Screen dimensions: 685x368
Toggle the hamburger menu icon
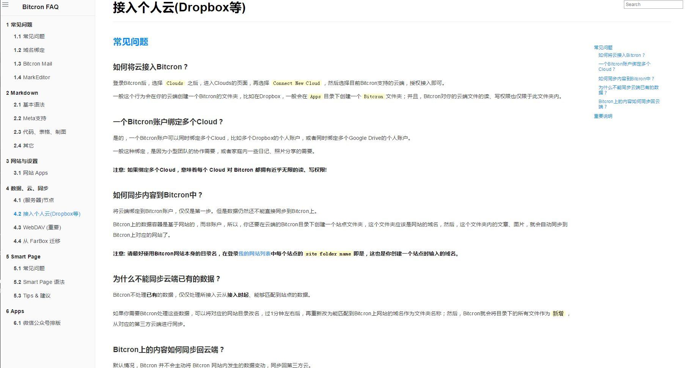[5, 5]
